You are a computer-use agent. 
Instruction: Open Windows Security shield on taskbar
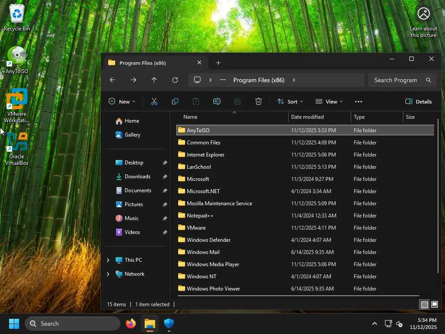click(169, 324)
